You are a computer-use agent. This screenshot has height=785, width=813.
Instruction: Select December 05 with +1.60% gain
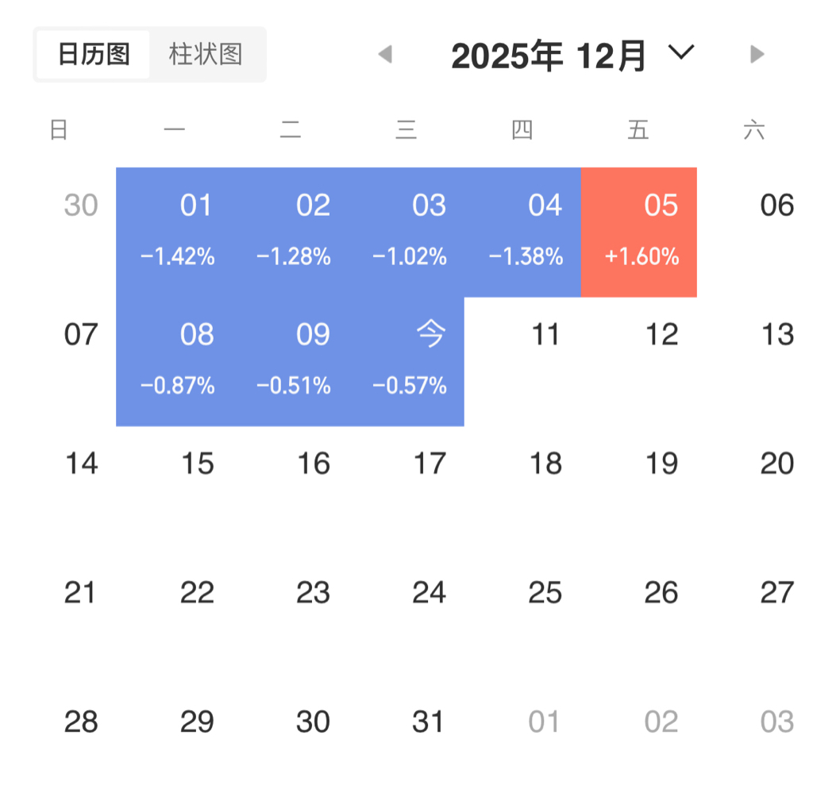639,232
